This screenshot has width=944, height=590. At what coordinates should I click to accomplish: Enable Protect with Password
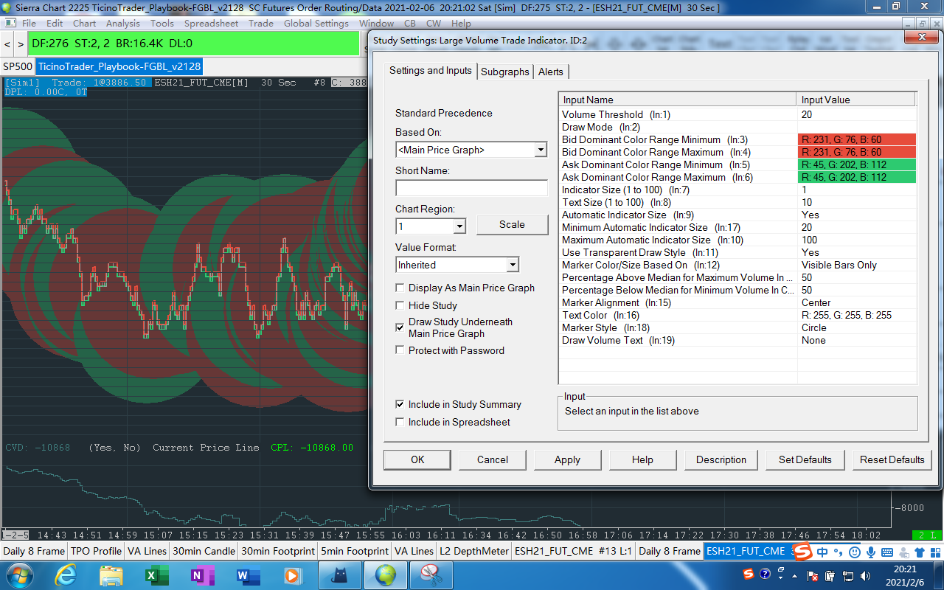(x=400, y=350)
